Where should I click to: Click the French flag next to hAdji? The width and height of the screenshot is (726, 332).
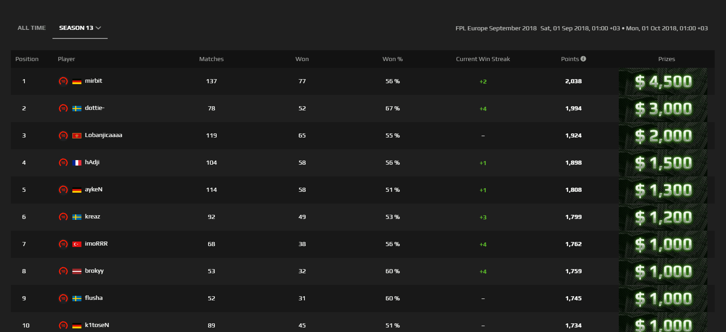[77, 163]
